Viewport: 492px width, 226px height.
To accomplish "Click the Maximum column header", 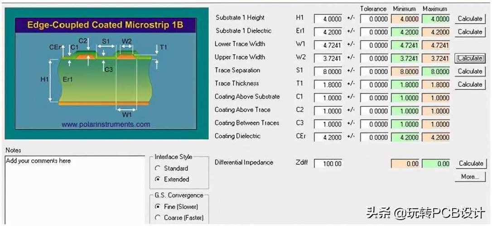I will click(435, 9).
